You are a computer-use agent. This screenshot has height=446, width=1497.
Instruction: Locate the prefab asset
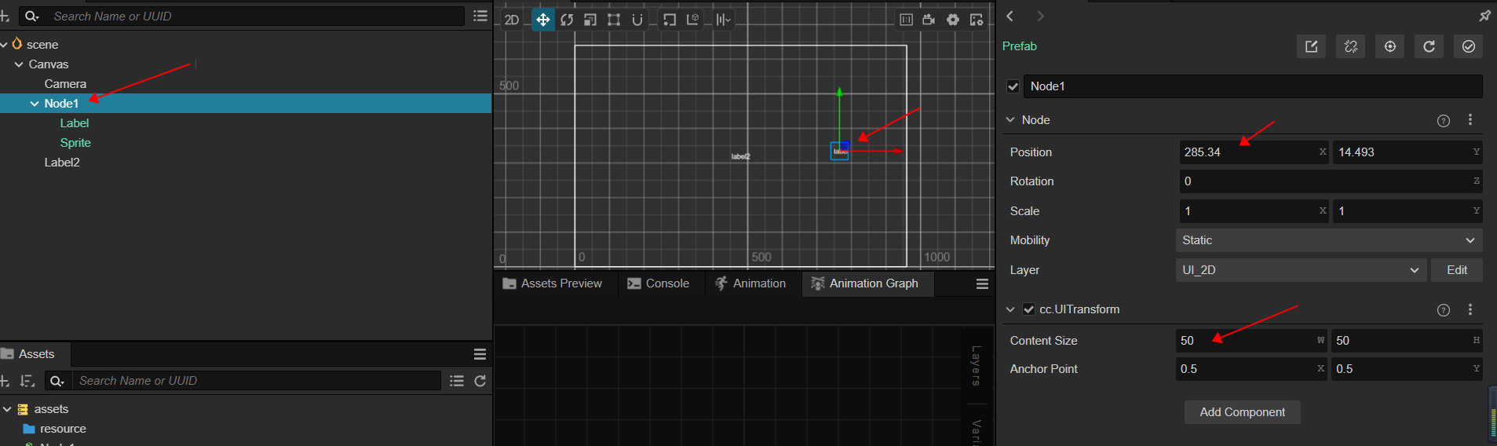click(x=1390, y=46)
